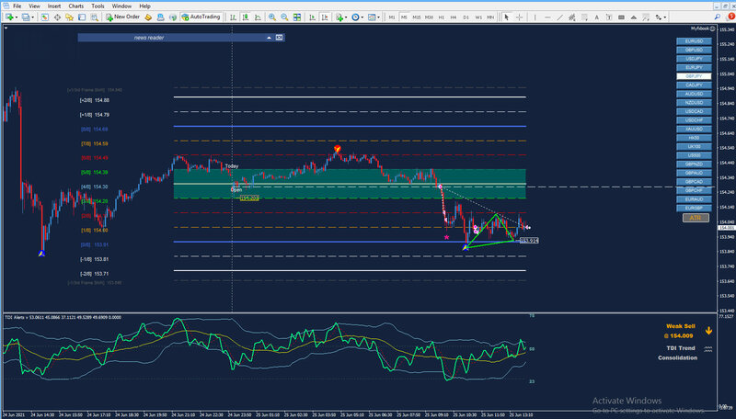This screenshot has height=419, width=736.
Task: Switch chart to XAUUSD symbol button
Action: 694,129
